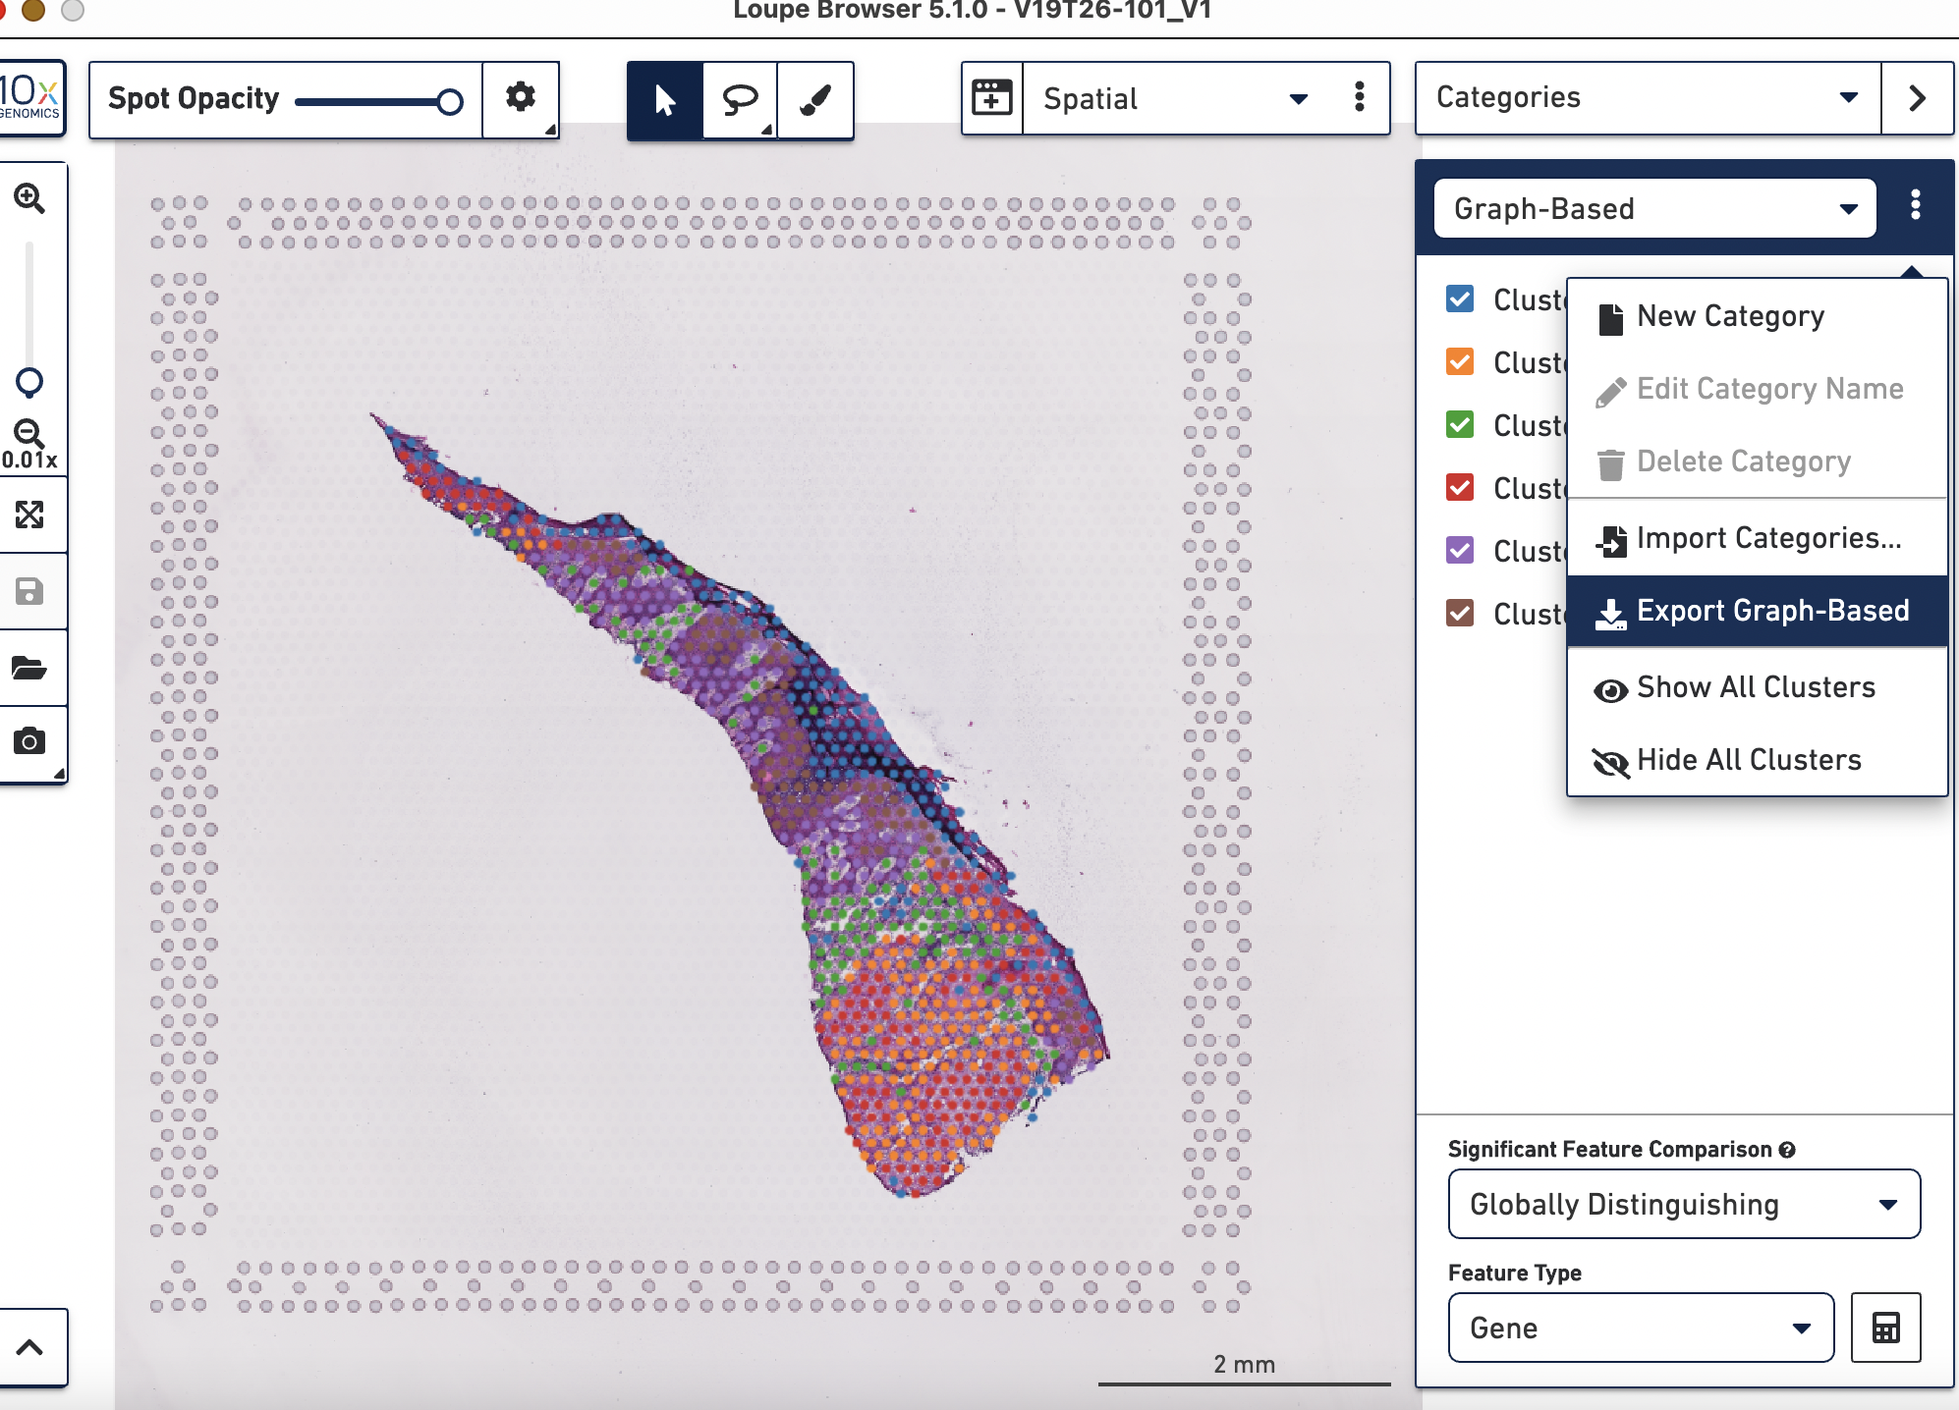Take a screenshot with the camera icon
The height and width of the screenshot is (1410, 1959).
pos(29,741)
